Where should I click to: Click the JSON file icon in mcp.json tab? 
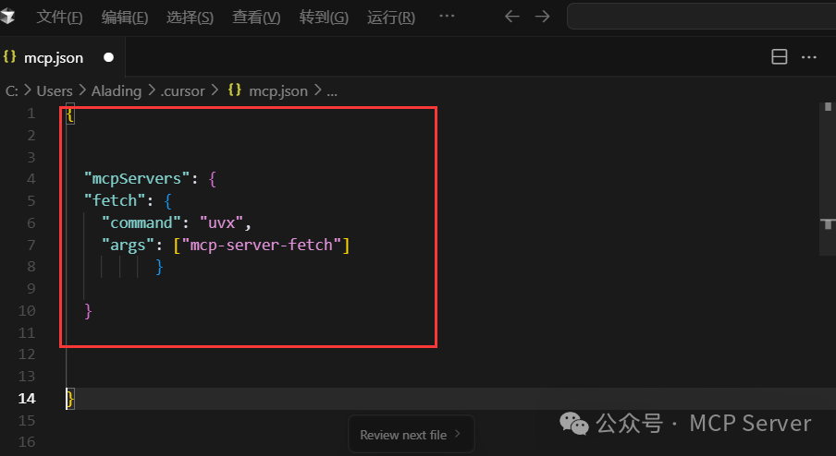pyautogui.click(x=10, y=57)
